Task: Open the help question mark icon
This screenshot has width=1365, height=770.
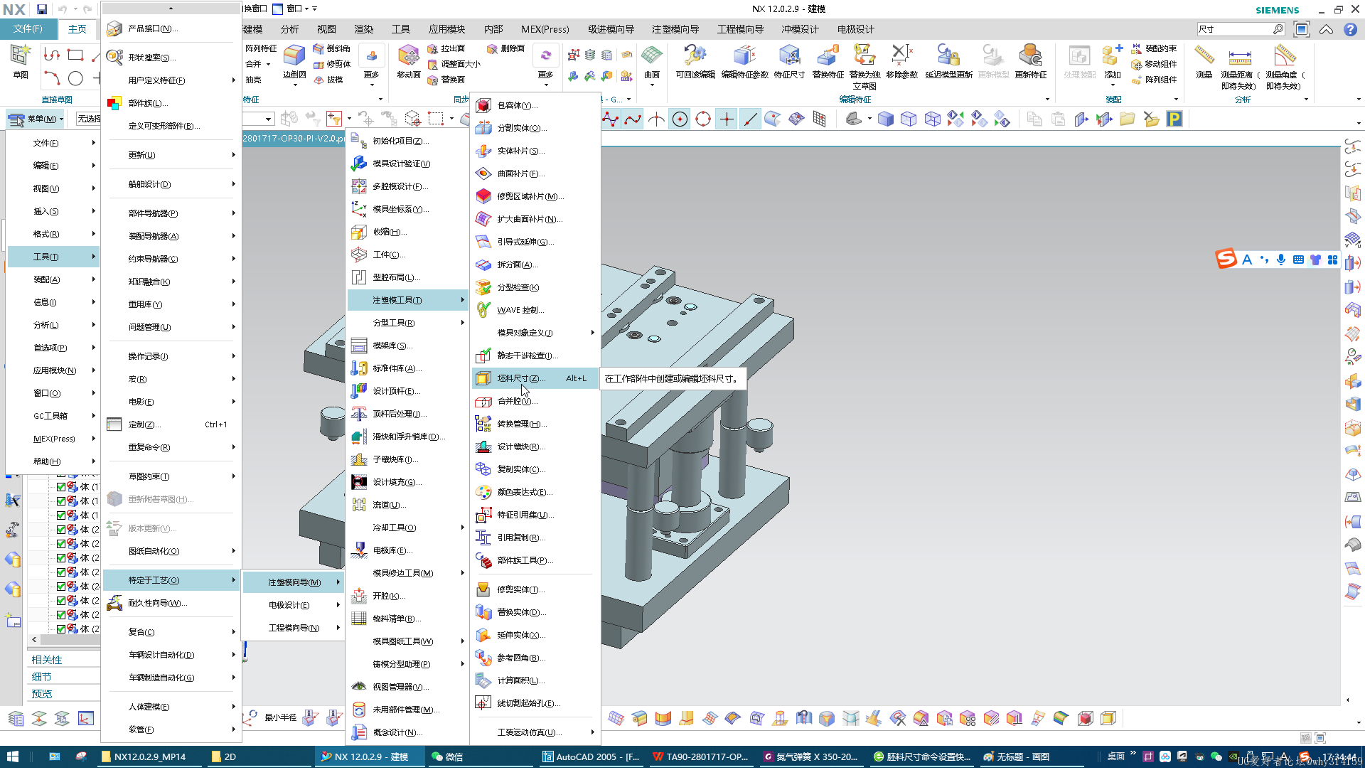Action: [1350, 29]
